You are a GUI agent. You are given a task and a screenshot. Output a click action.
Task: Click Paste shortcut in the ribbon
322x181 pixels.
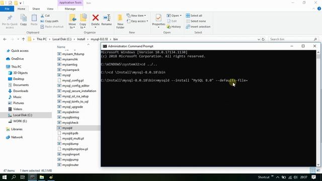[52, 27]
